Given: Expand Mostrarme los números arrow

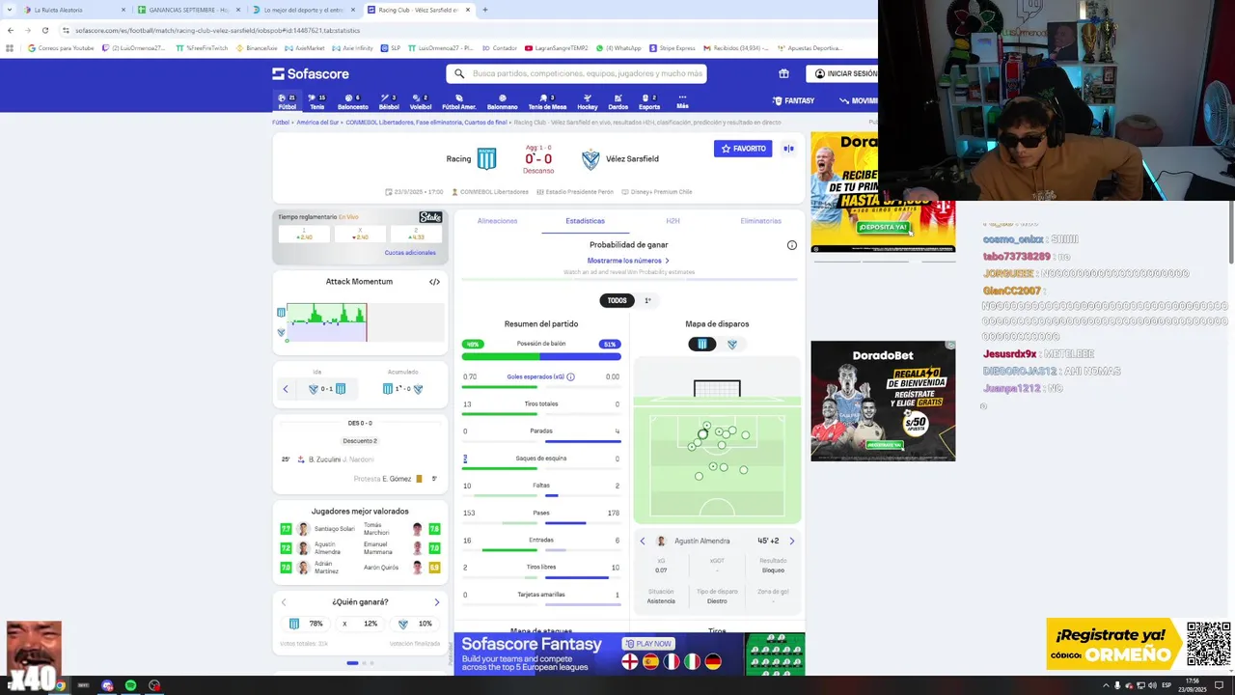Looking at the screenshot, I should [667, 261].
